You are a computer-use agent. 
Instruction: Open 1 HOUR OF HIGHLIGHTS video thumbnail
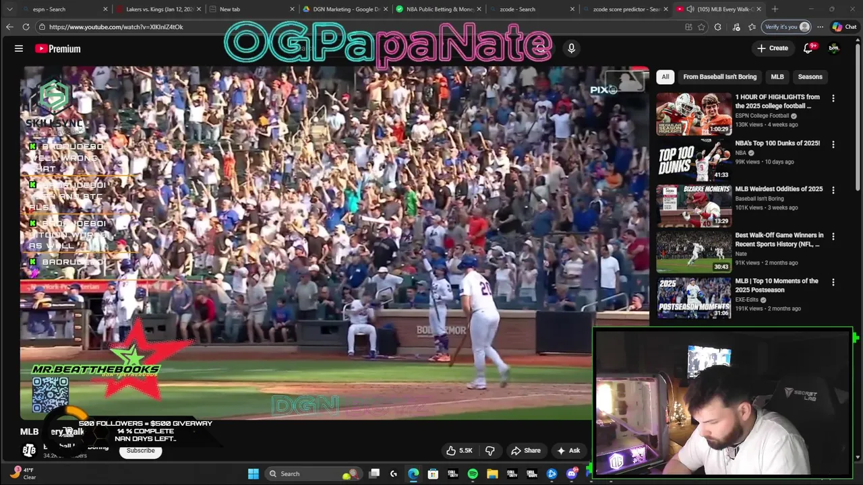(x=694, y=114)
